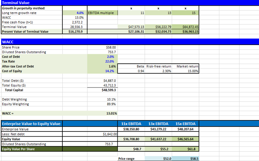This screenshot has width=259, height=161.
Task: Select the Less: Net debt $1,642.00 cell
Action: pos(102,134)
